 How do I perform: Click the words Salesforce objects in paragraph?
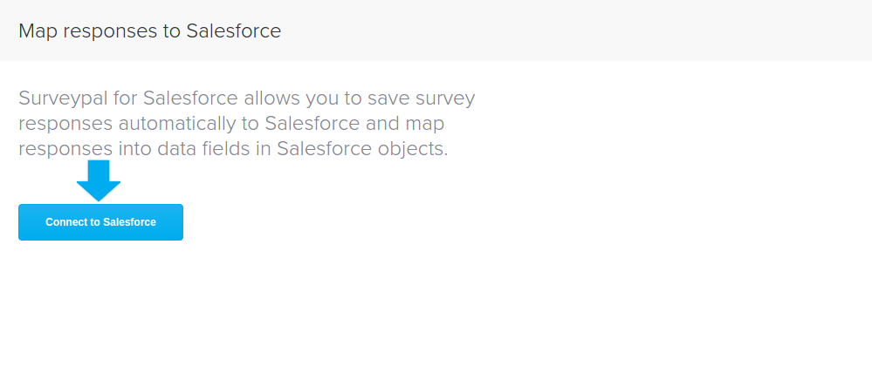coord(362,149)
